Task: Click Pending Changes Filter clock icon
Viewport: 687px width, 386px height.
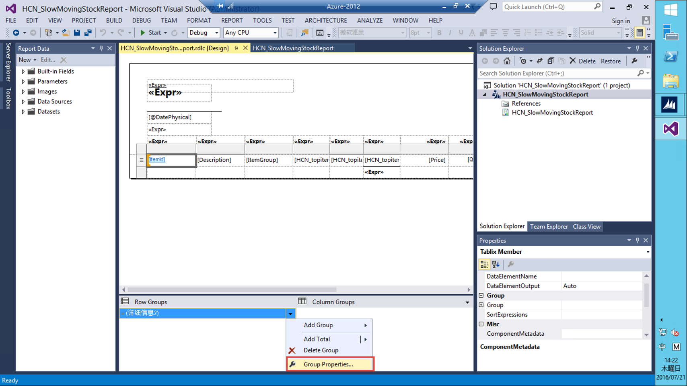Action: click(x=523, y=61)
